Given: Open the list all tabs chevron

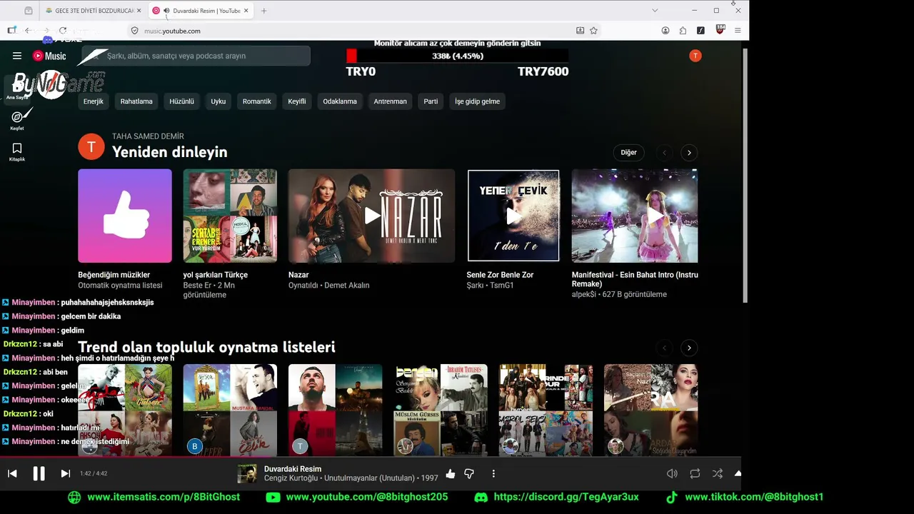Looking at the screenshot, I should 655,11.
